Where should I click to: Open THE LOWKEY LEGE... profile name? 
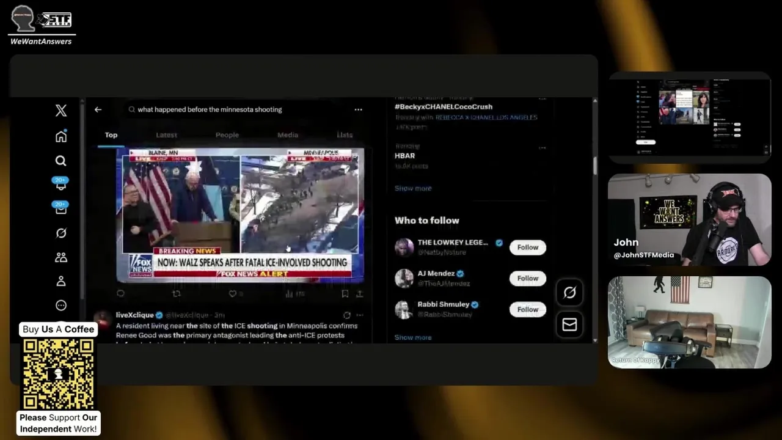453,243
